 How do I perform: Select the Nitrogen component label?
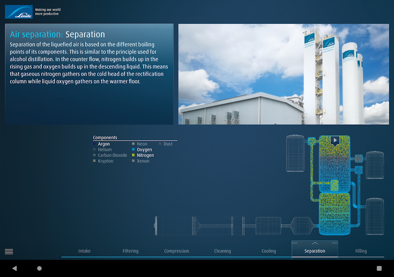(145, 155)
